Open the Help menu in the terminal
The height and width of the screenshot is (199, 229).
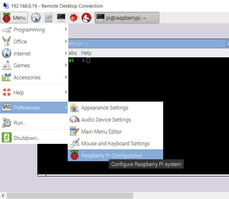(x=86, y=53)
